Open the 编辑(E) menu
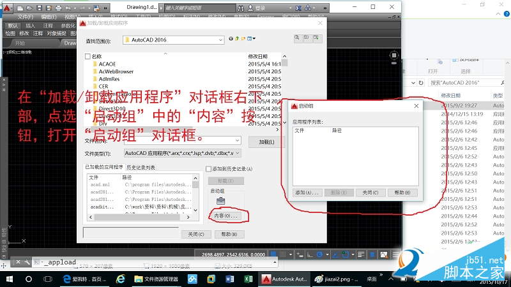The height and width of the screenshot is (287, 511). [x=49, y=17]
